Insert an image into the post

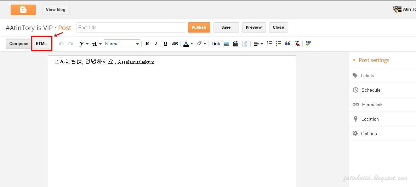point(226,44)
